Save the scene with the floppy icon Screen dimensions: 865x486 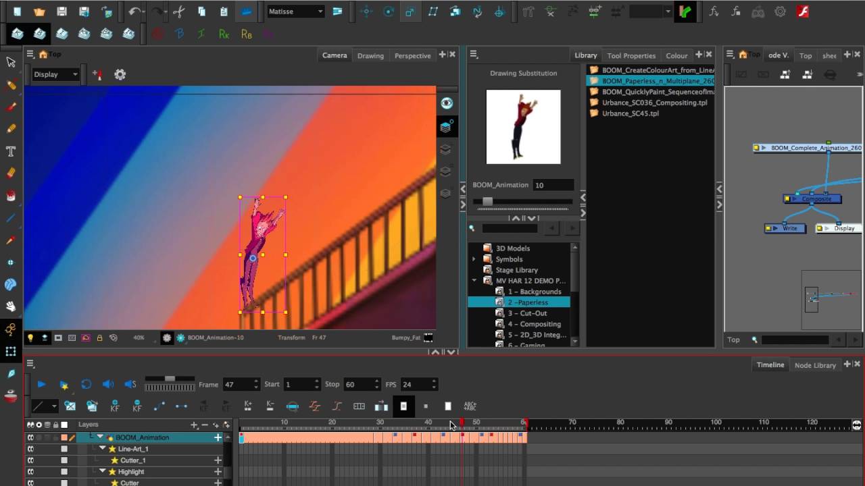pyautogui.click(x=61, y=11)
